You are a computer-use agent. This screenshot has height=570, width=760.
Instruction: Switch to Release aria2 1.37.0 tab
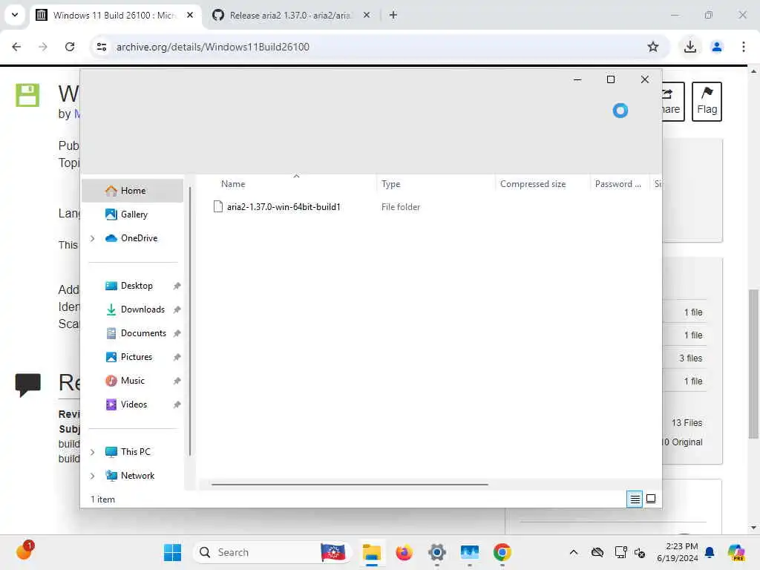(x=289, y=16)
